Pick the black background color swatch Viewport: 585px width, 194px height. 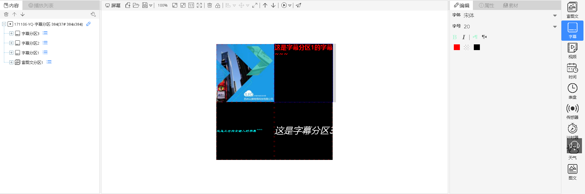click(x=477, y=47)
